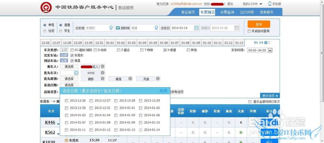Screen dimensions: 324x143
Task: Collapse 更多选项 panel
Action: click(x=270, y=96)
